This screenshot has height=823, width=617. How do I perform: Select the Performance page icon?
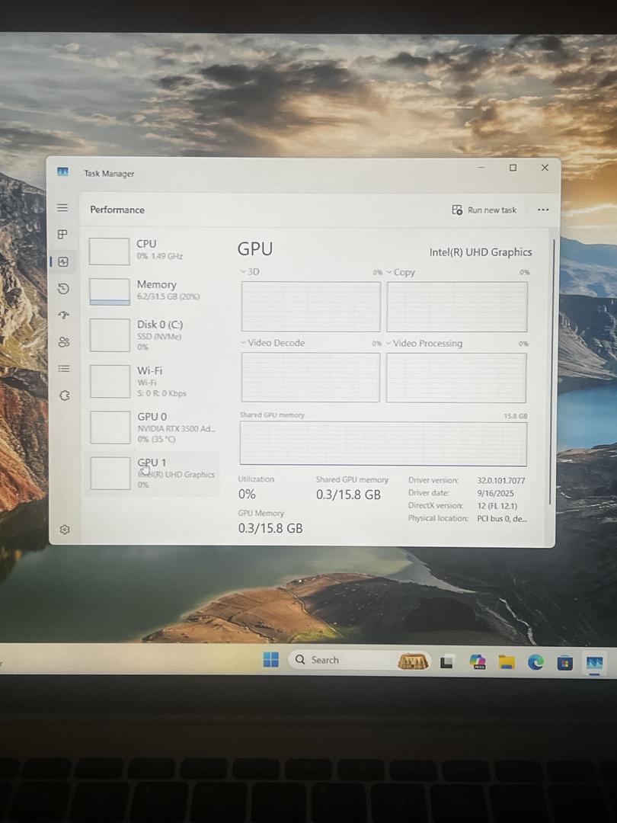(x=63, y=261)
